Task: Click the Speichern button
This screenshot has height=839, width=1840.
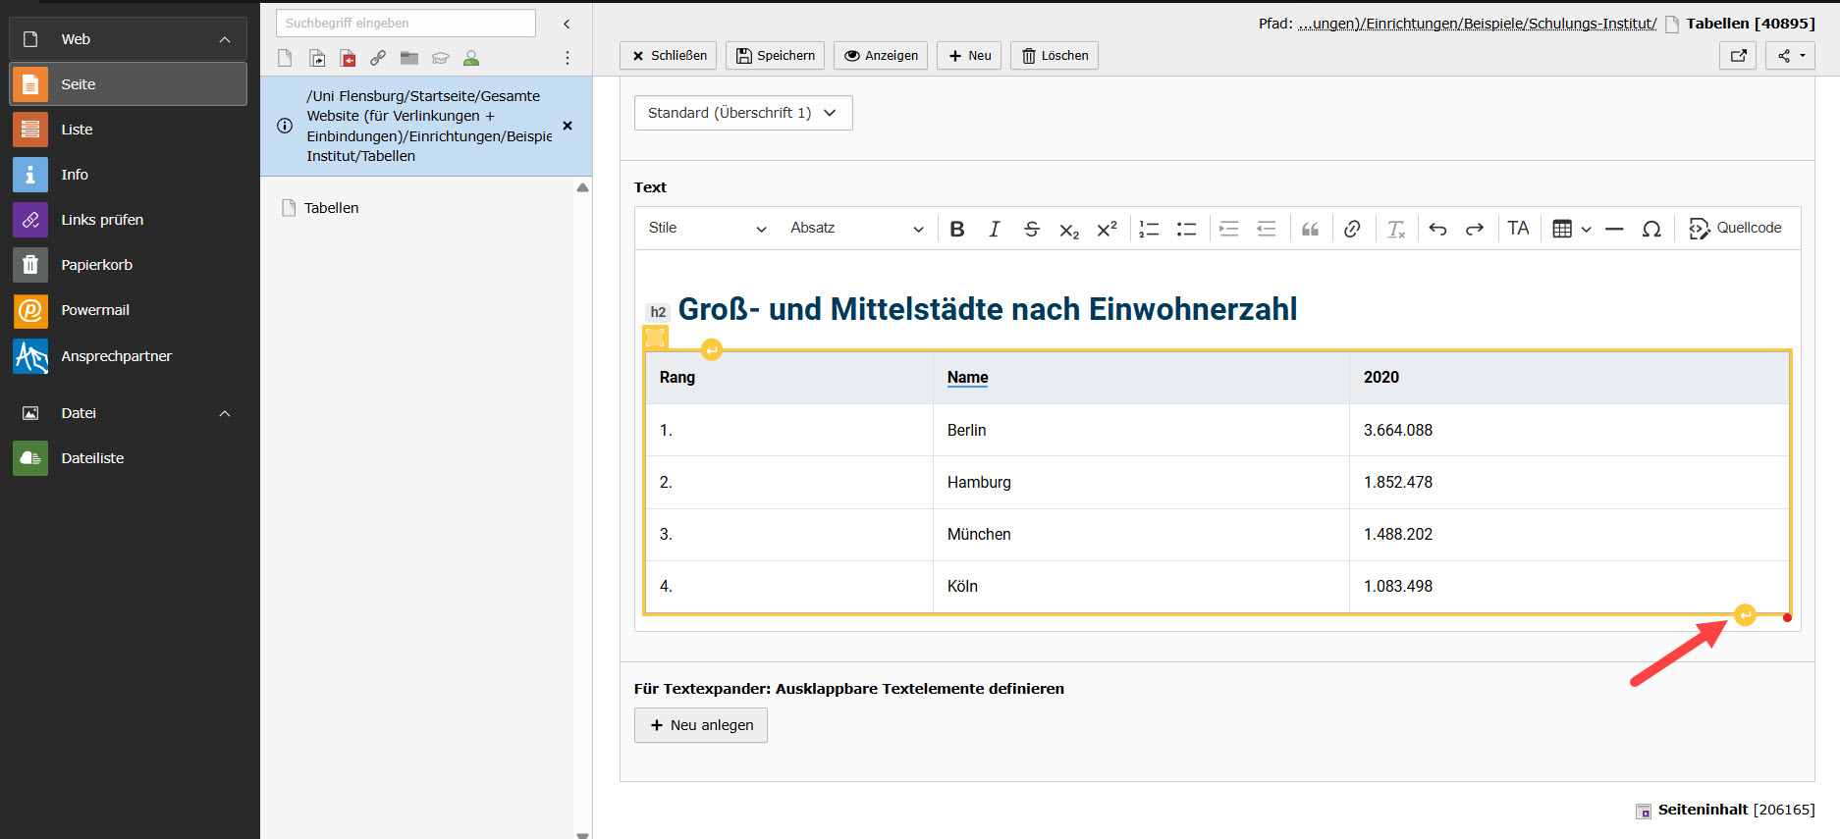Action: click(775, 56)
